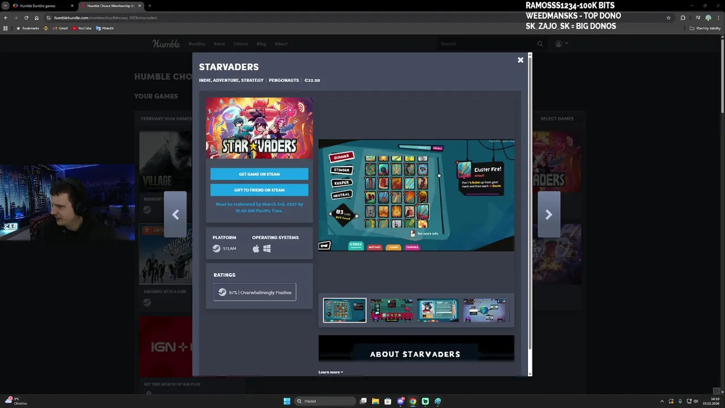Close the Starvaders popup with X
725x408 pixels.
pos(521,60)
